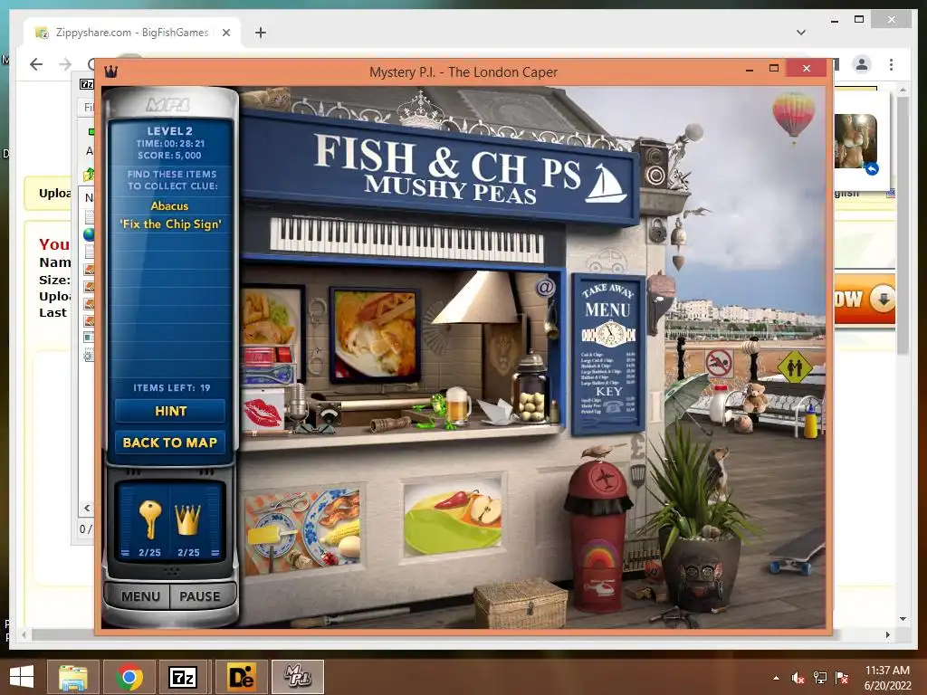Click the fish and chips framed picture
Image resolution: width=927 pixels, height=695 pixels.
click(375, 335)
